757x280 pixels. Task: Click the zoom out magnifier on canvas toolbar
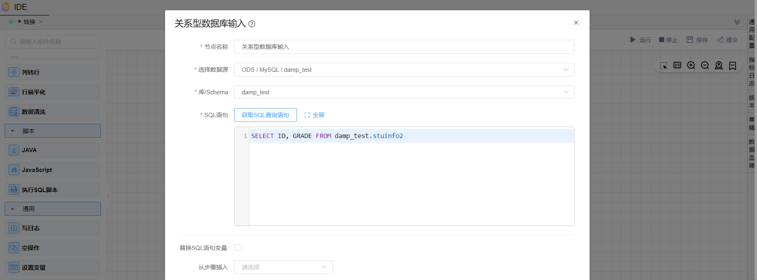(705, 65)
